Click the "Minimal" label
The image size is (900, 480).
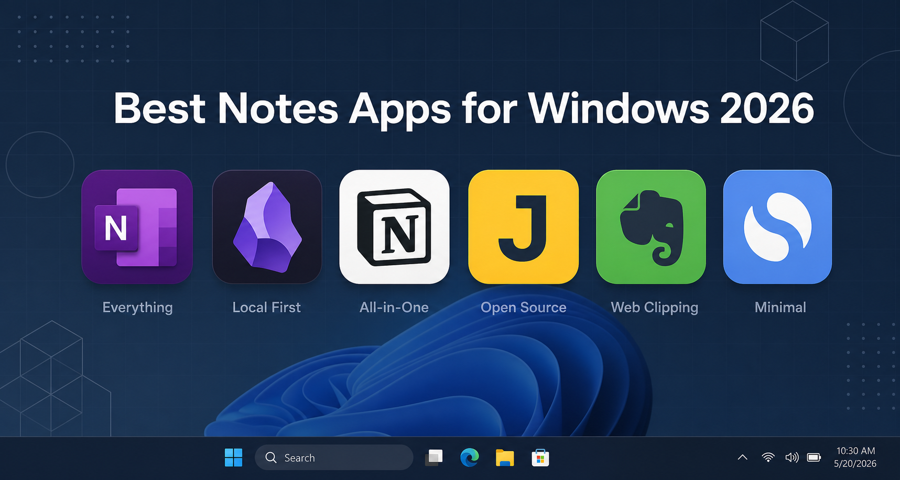point(780,307)
